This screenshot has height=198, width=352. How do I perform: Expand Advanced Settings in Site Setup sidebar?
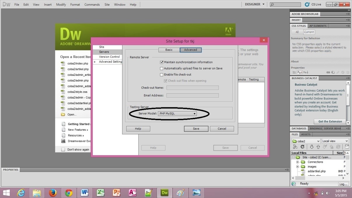pyautogui.click(x=95, y=62)
